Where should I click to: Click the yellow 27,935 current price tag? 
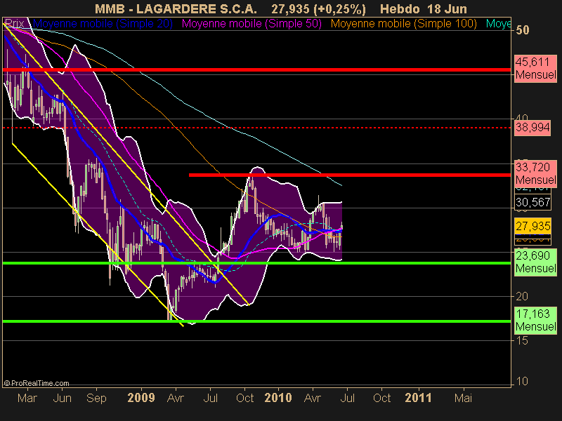pyautogui.click(x=532, y=226)
